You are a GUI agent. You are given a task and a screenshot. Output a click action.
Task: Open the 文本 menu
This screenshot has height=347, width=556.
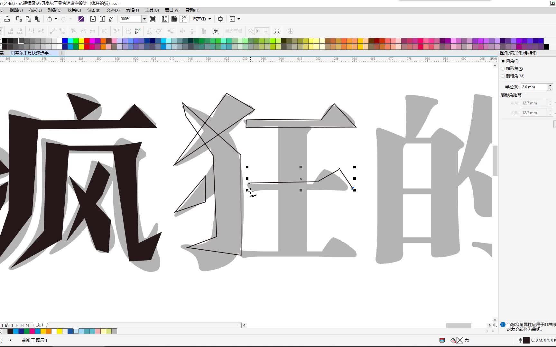[112, 10]
